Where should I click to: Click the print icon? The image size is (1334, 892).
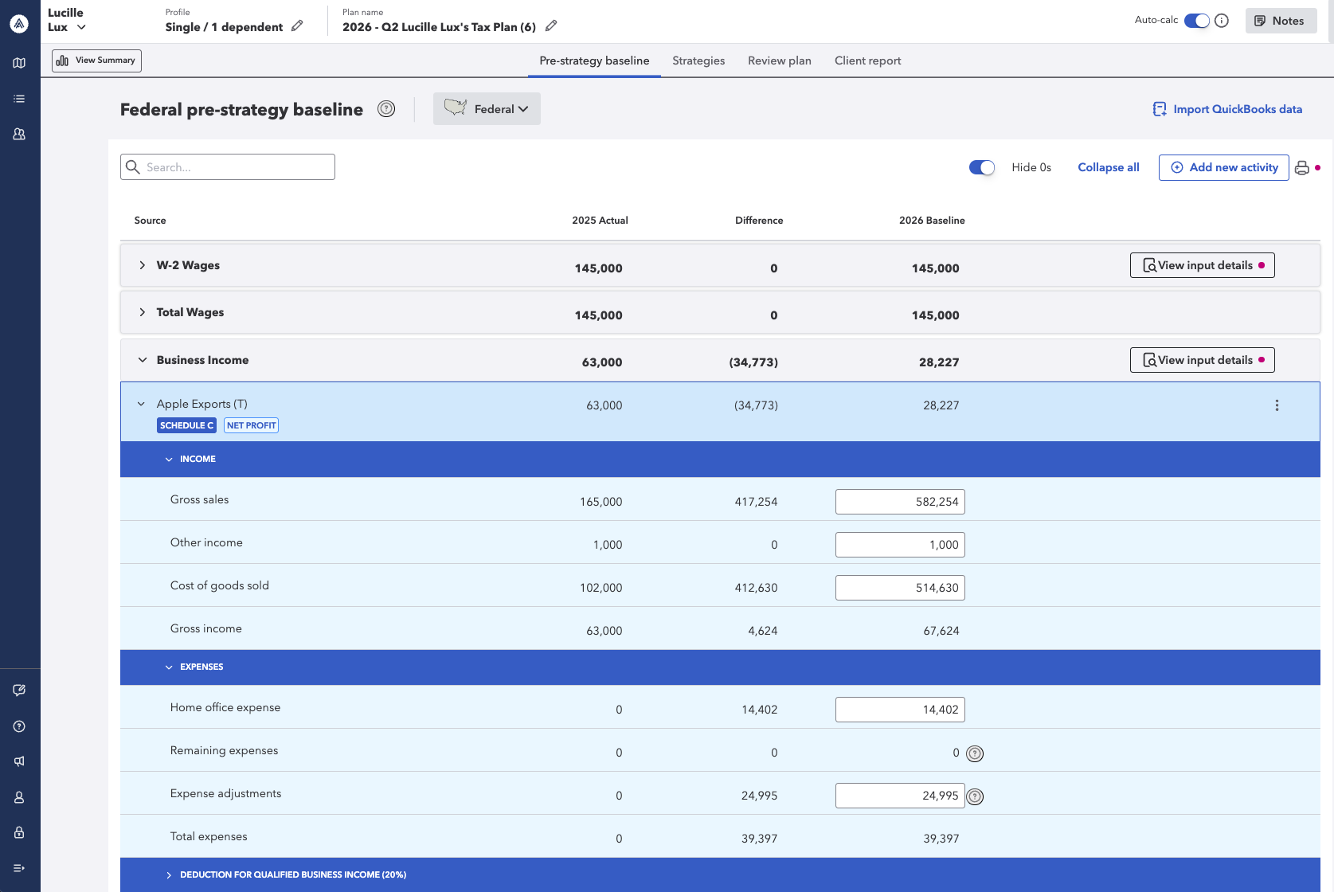(1302, 167)
